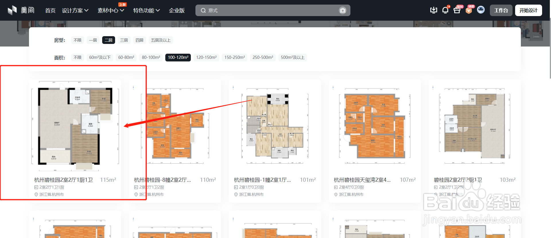This screenshot has width=551, height=238.
Task: Select 120-150m² area filter
Action: 206,57
